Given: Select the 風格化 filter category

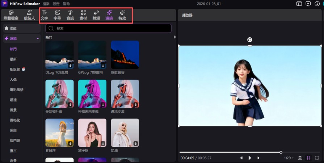Looking at the screenshot, I should pos(15,120).
